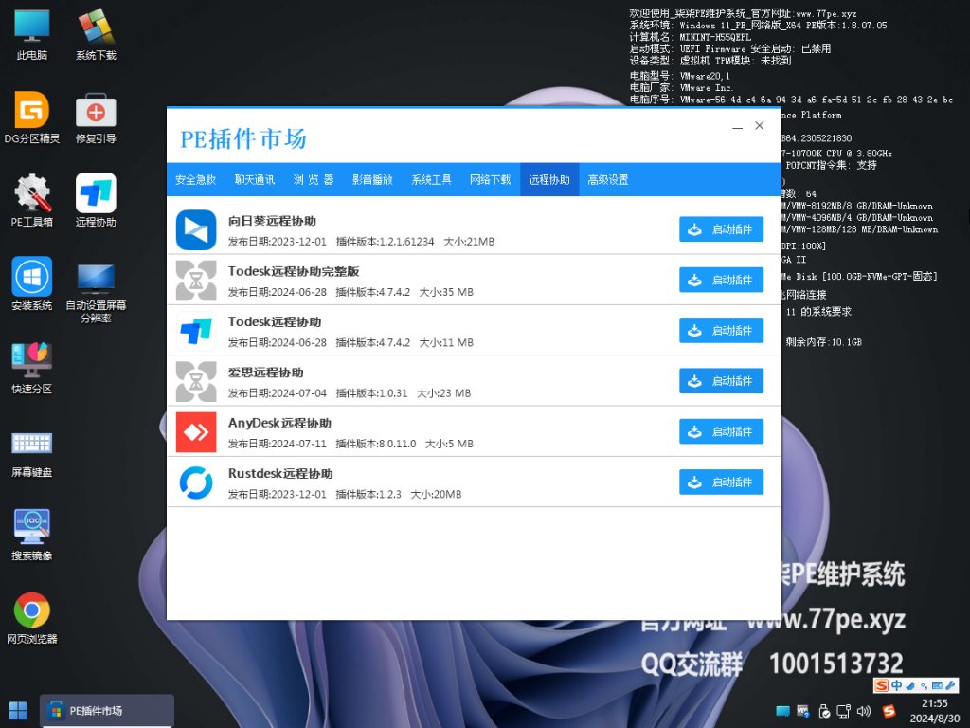This screenshot has height=728, width=970.
Task: Toggle the 中 Chinese/English input mode
Action: pyautogui.click(x=896, y=685)
